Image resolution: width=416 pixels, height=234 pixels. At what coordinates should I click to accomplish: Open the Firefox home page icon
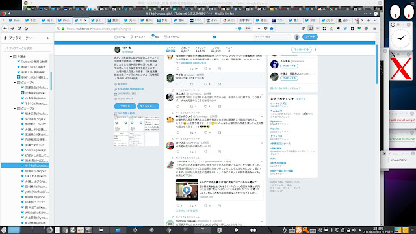coord(26,29)
